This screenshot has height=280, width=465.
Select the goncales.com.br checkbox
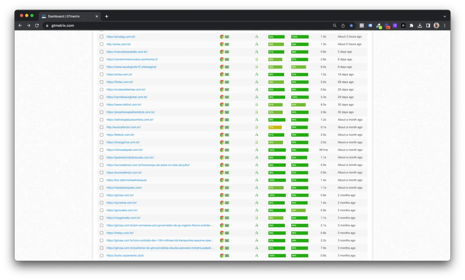pos(101,210)
